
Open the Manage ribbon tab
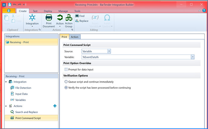(63, 11)
